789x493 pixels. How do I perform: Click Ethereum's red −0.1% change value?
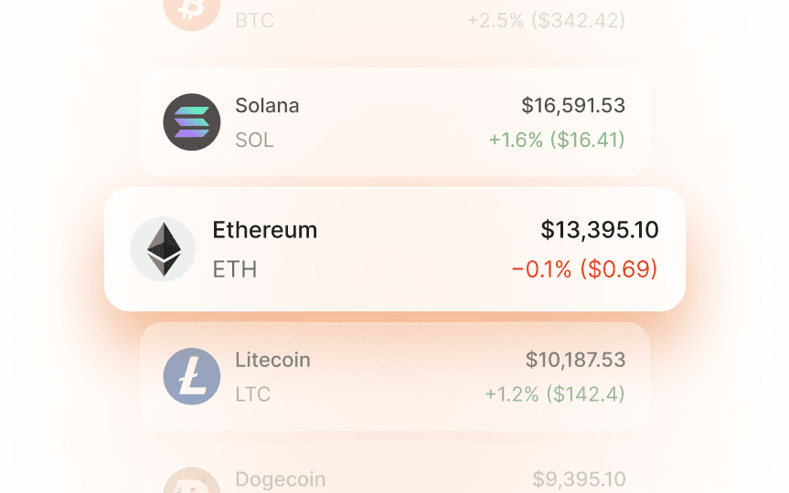(584, 269)
